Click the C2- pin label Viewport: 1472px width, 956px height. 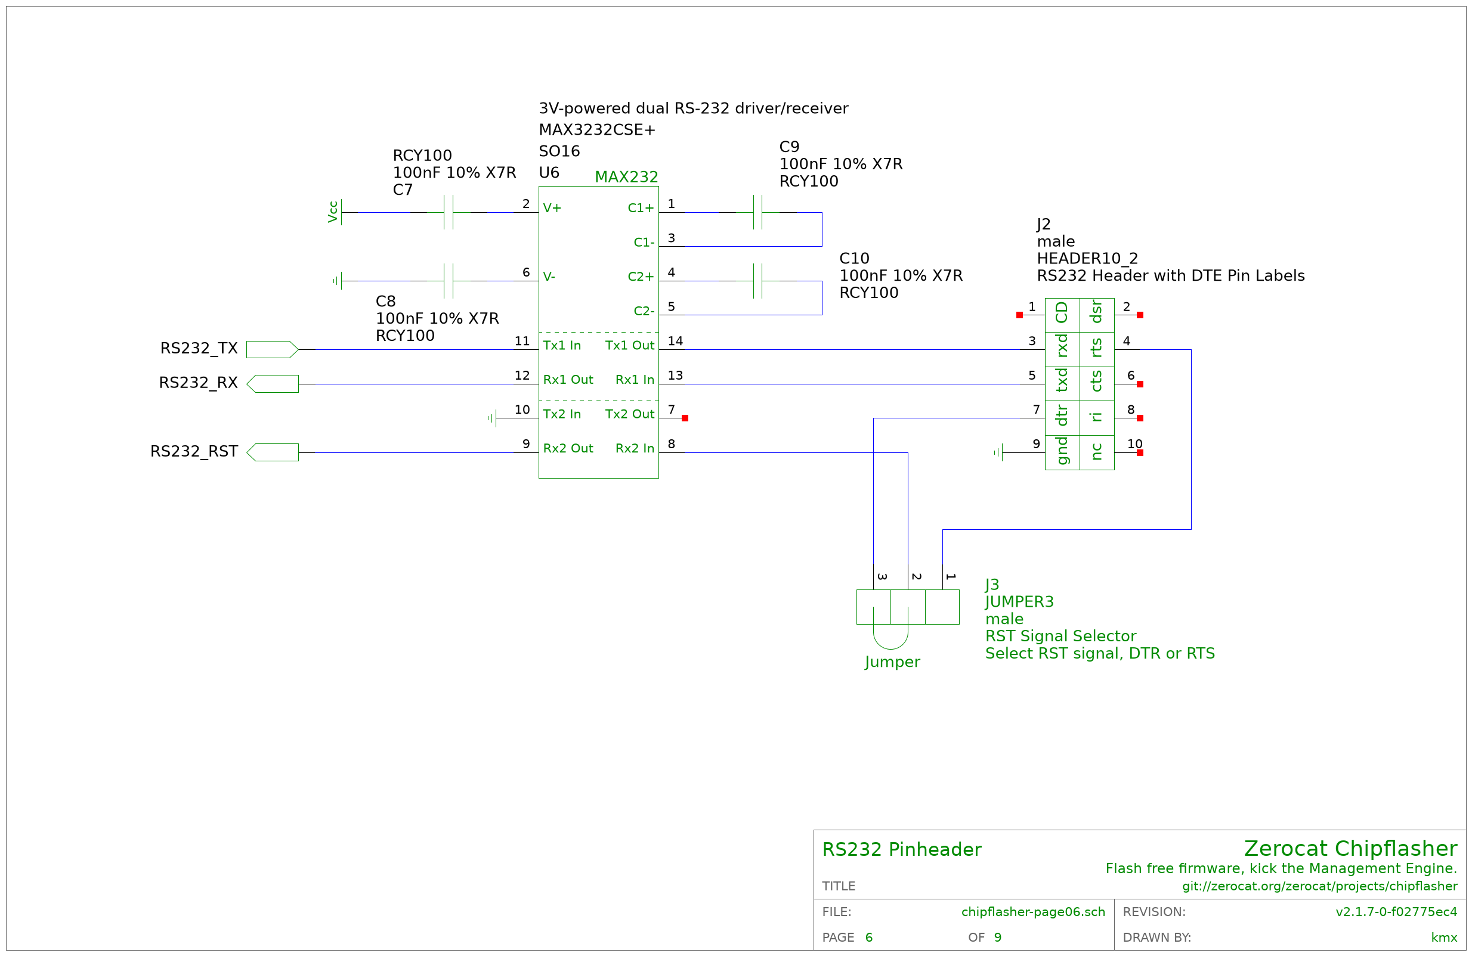[644, 311]
